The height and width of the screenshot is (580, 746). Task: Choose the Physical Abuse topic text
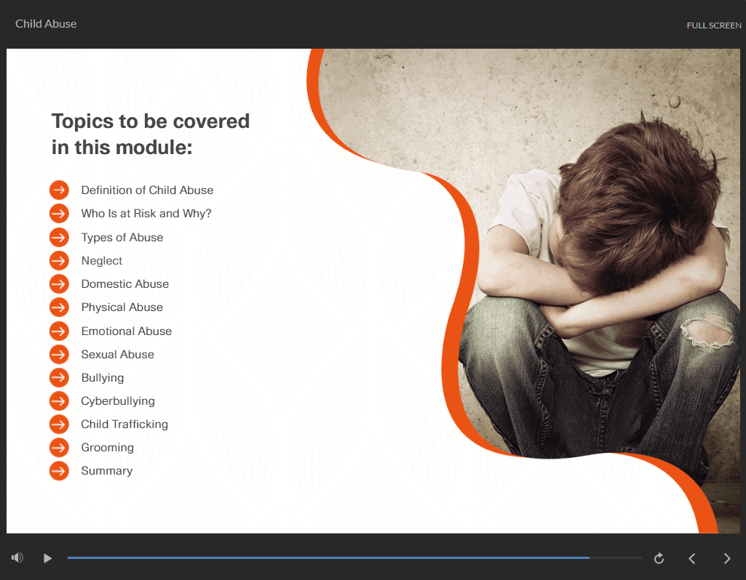(122, 307)
